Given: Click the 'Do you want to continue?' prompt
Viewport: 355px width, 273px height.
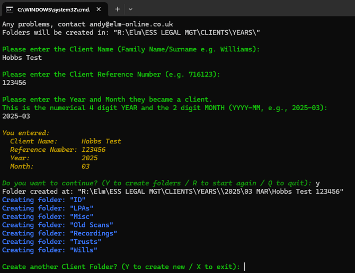Looking at the screenshot, I should pos(157,183).
